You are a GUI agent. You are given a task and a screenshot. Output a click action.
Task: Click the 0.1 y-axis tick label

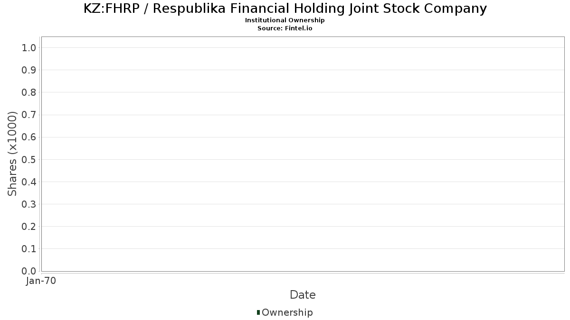click(x=29, y=249)
